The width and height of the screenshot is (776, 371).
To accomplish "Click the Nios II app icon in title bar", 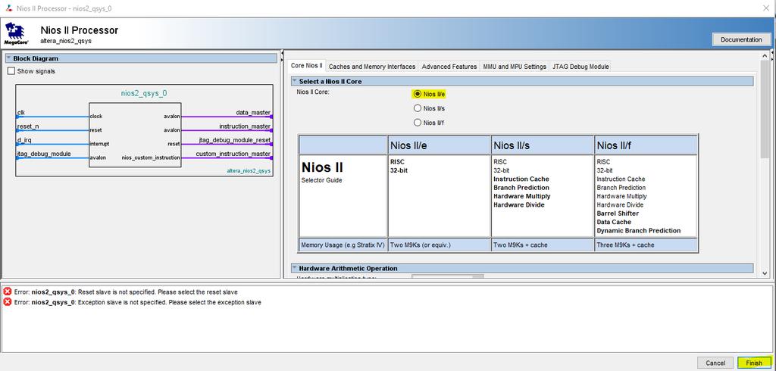I will pos(9,9).
